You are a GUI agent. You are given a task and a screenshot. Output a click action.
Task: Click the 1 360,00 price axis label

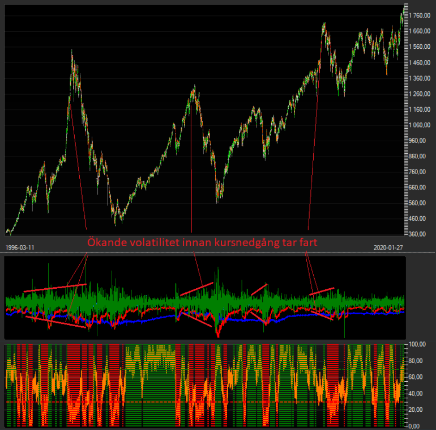tap(420, 78)
